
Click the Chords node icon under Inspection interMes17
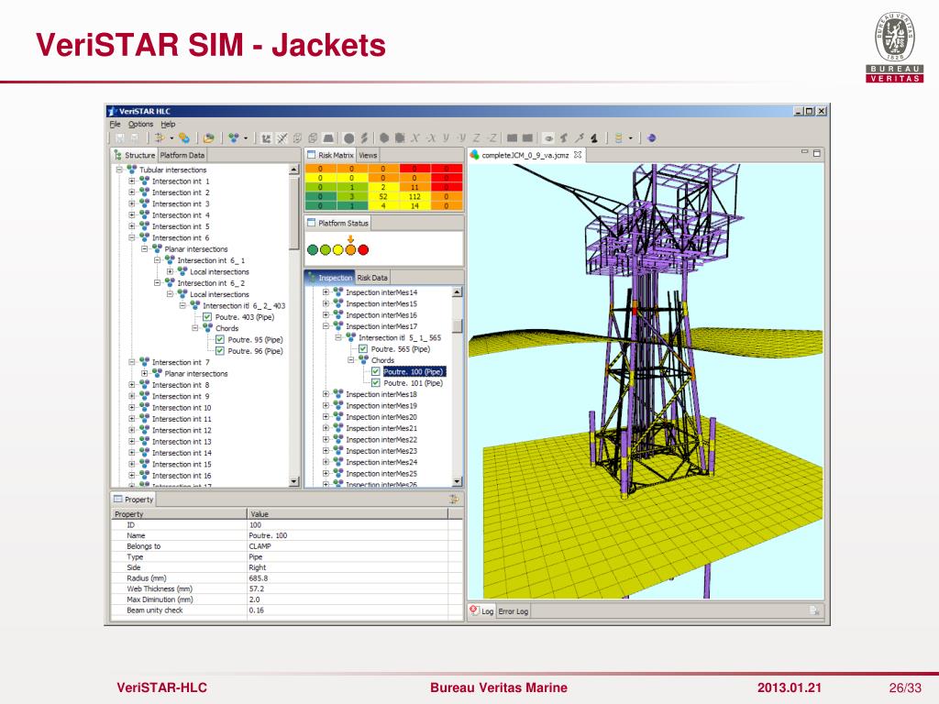pos(363,359)
